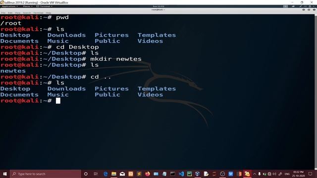Screen dimensions: 317x178
Task: Click the Windows taskbar search box
Action: click(x=45, y=174)
